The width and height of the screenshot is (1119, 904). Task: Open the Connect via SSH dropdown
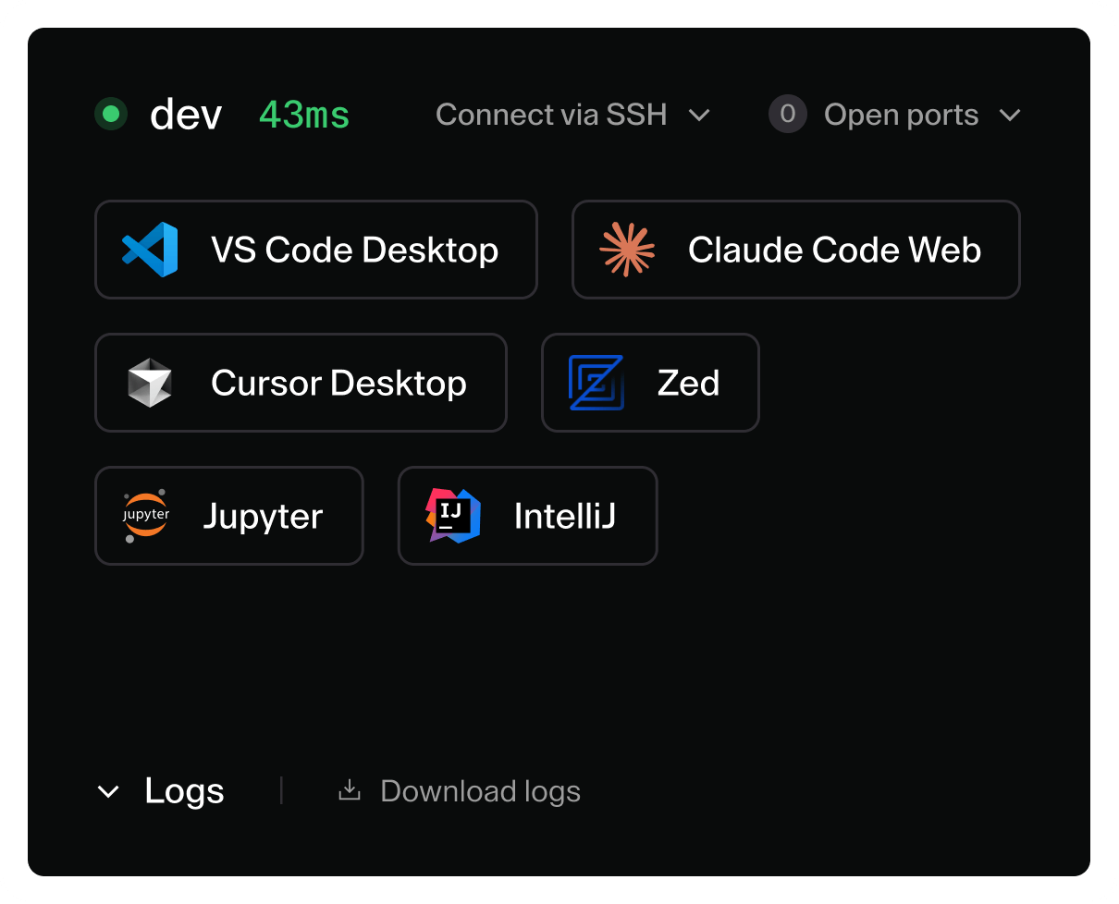point(573,115)
